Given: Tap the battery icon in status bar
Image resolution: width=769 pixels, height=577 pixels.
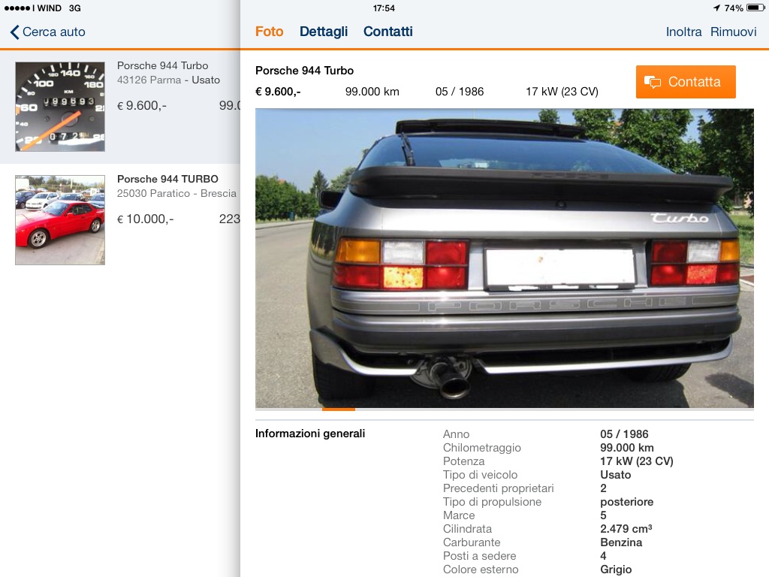Looking at the screenshot, I should tap(755, 8).
